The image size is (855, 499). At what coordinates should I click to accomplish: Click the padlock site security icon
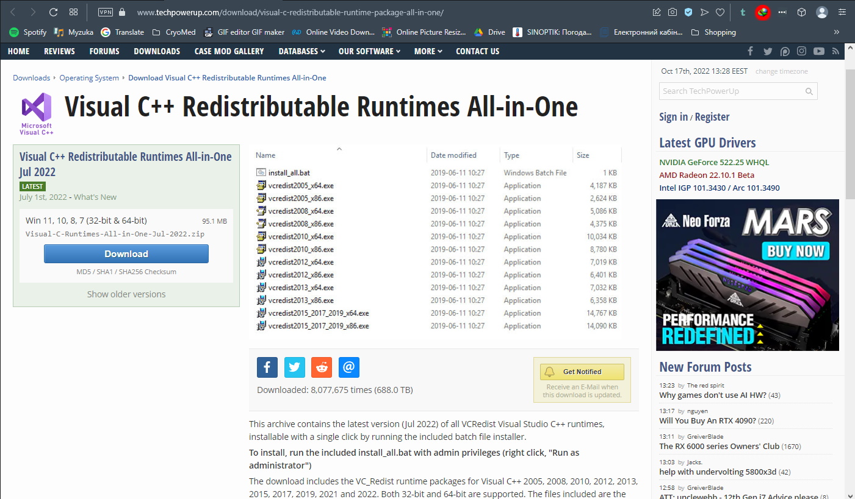(x=122, y=12)
